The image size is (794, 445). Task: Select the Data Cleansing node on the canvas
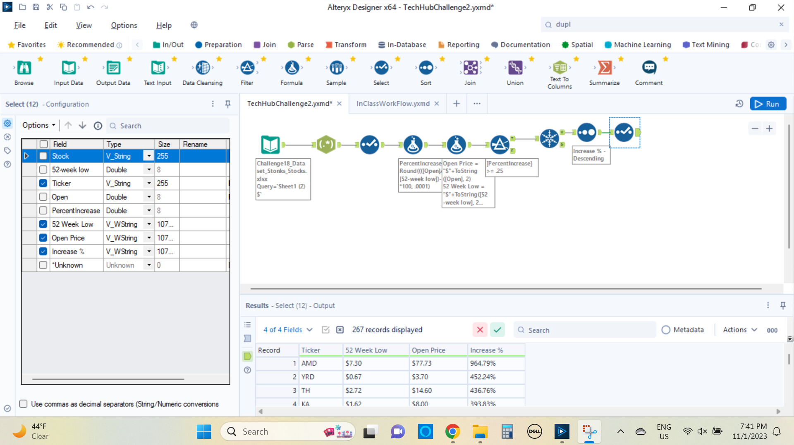549,138
